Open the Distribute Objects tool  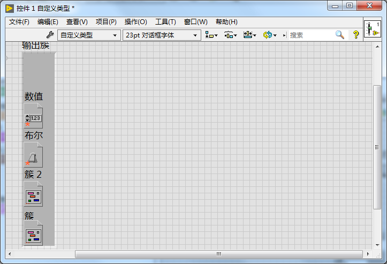[230, 35]
